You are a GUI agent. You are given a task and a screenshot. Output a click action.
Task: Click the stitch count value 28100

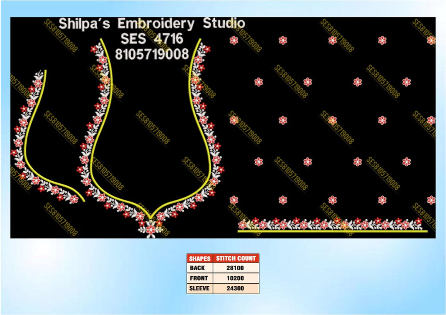pyautogui.click(x=235, y=268)
